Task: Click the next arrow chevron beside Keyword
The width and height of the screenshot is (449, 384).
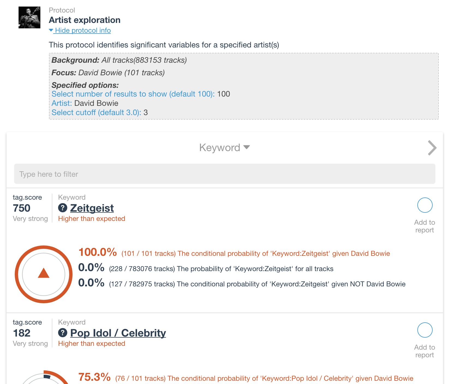Action: [x=432, y=148]
